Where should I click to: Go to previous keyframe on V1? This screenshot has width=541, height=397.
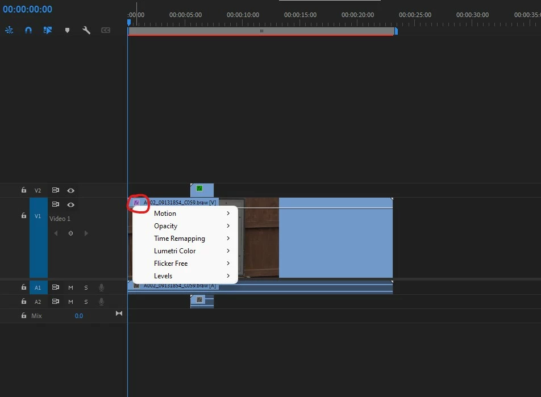pyautogui.click(x=56, y=233)
